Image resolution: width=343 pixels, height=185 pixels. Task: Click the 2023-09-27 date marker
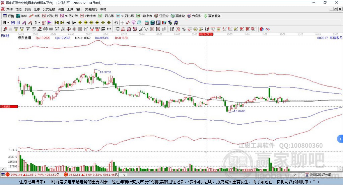[x=206, y=34]
